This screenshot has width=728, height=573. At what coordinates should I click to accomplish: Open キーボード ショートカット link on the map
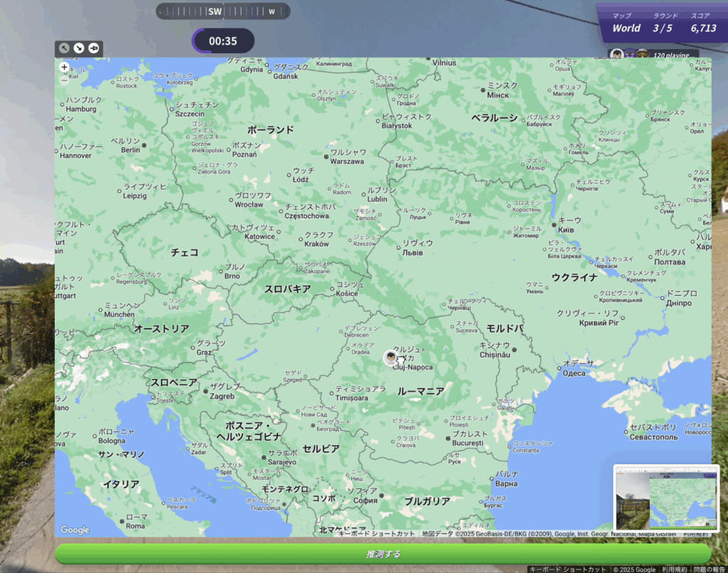pos(376,533)
